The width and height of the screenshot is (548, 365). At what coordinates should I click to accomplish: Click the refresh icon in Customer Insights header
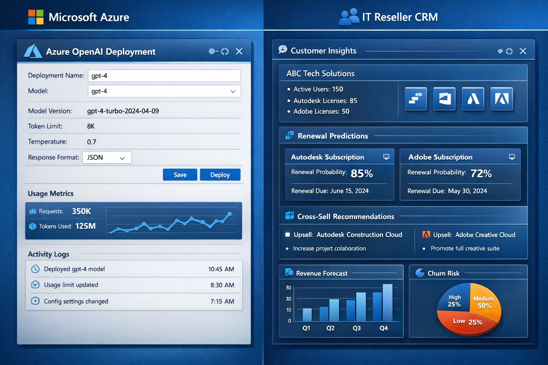click(x=509, y=51)
